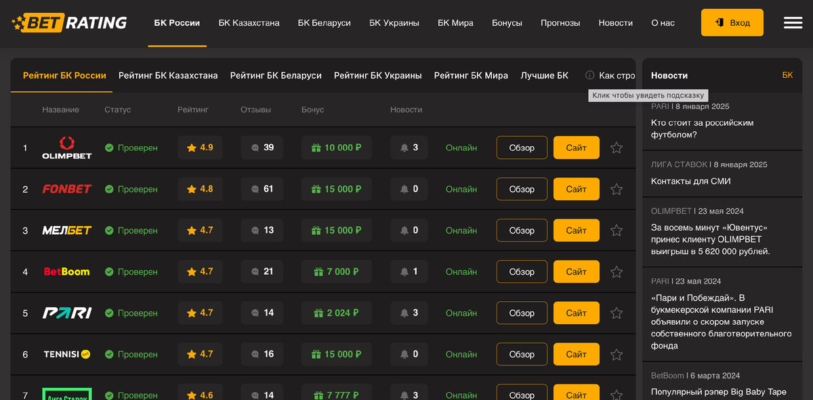The height and width of the screenshot is (400, 813).
Task: Open the О нас menu item
Action: point(663,23)
